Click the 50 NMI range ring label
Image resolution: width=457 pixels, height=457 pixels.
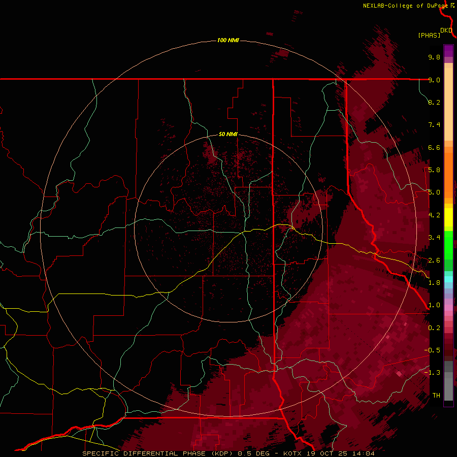[x=228, y=134]
